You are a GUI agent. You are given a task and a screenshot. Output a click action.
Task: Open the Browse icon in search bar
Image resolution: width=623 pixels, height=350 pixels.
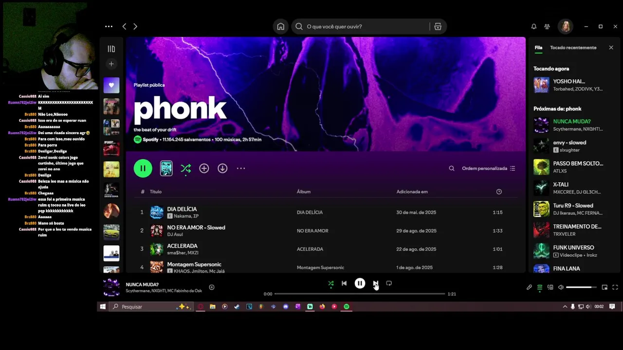[x=438, y=26]
